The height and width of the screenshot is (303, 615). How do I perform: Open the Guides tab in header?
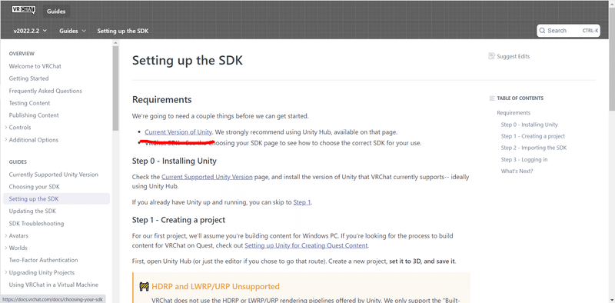pos(56,12)
